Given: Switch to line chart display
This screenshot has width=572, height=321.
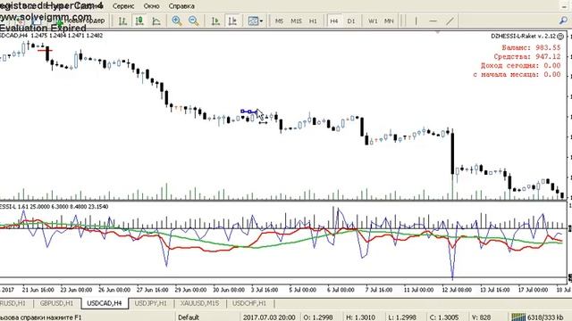Looking at the screenshot, I should [x=156, y=21].
